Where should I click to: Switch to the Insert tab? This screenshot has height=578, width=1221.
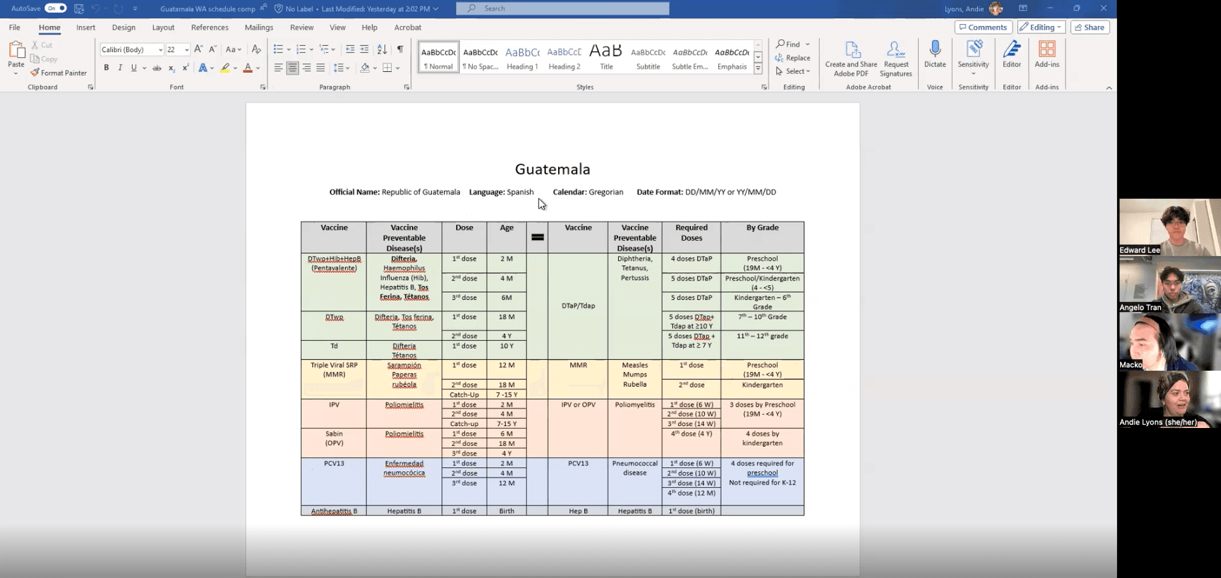coord(85,27)
